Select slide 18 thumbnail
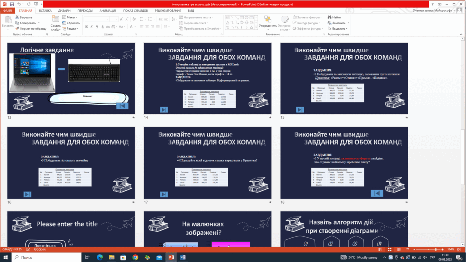Image resolution: width=466 pixels, height=262 pixels. coord(344,163)
